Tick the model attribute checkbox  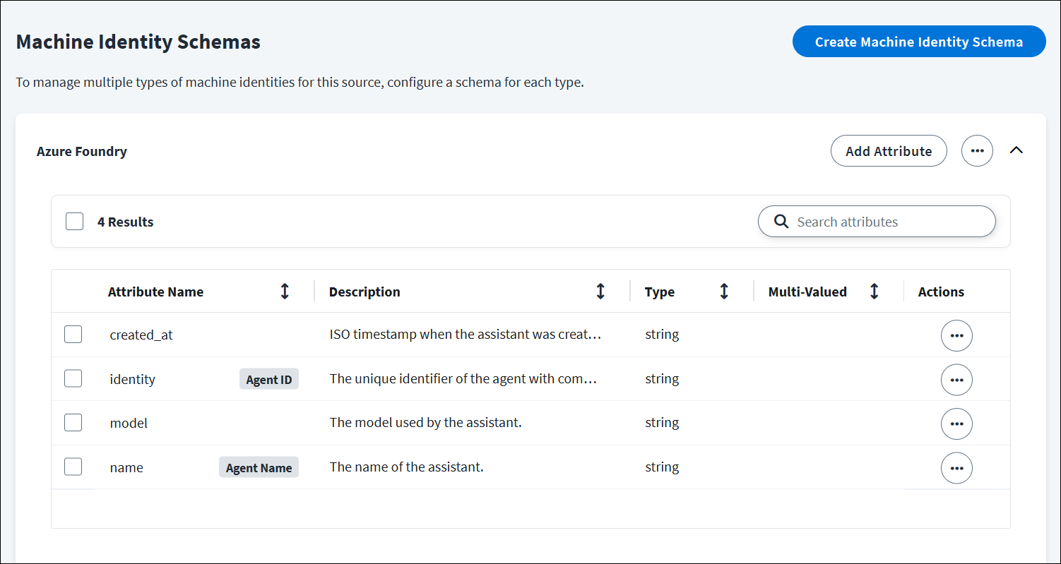(x=73, y=423)
